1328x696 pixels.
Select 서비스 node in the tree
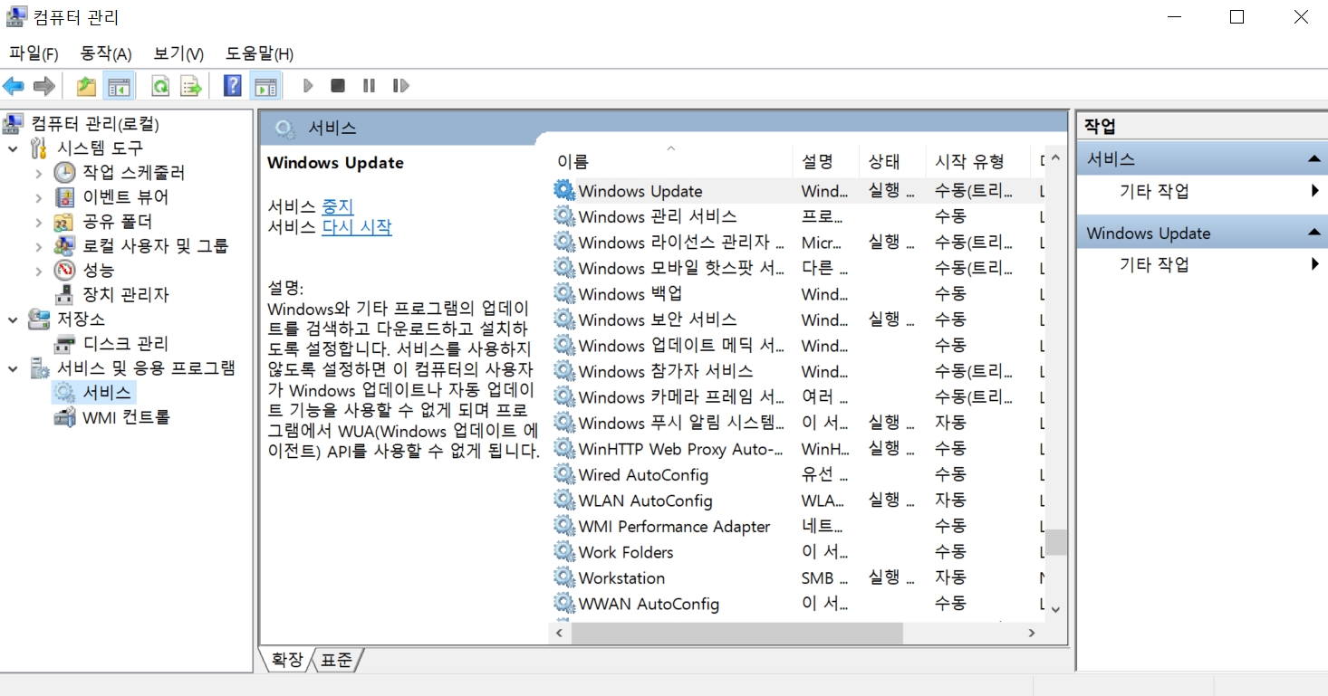point(108,392)
